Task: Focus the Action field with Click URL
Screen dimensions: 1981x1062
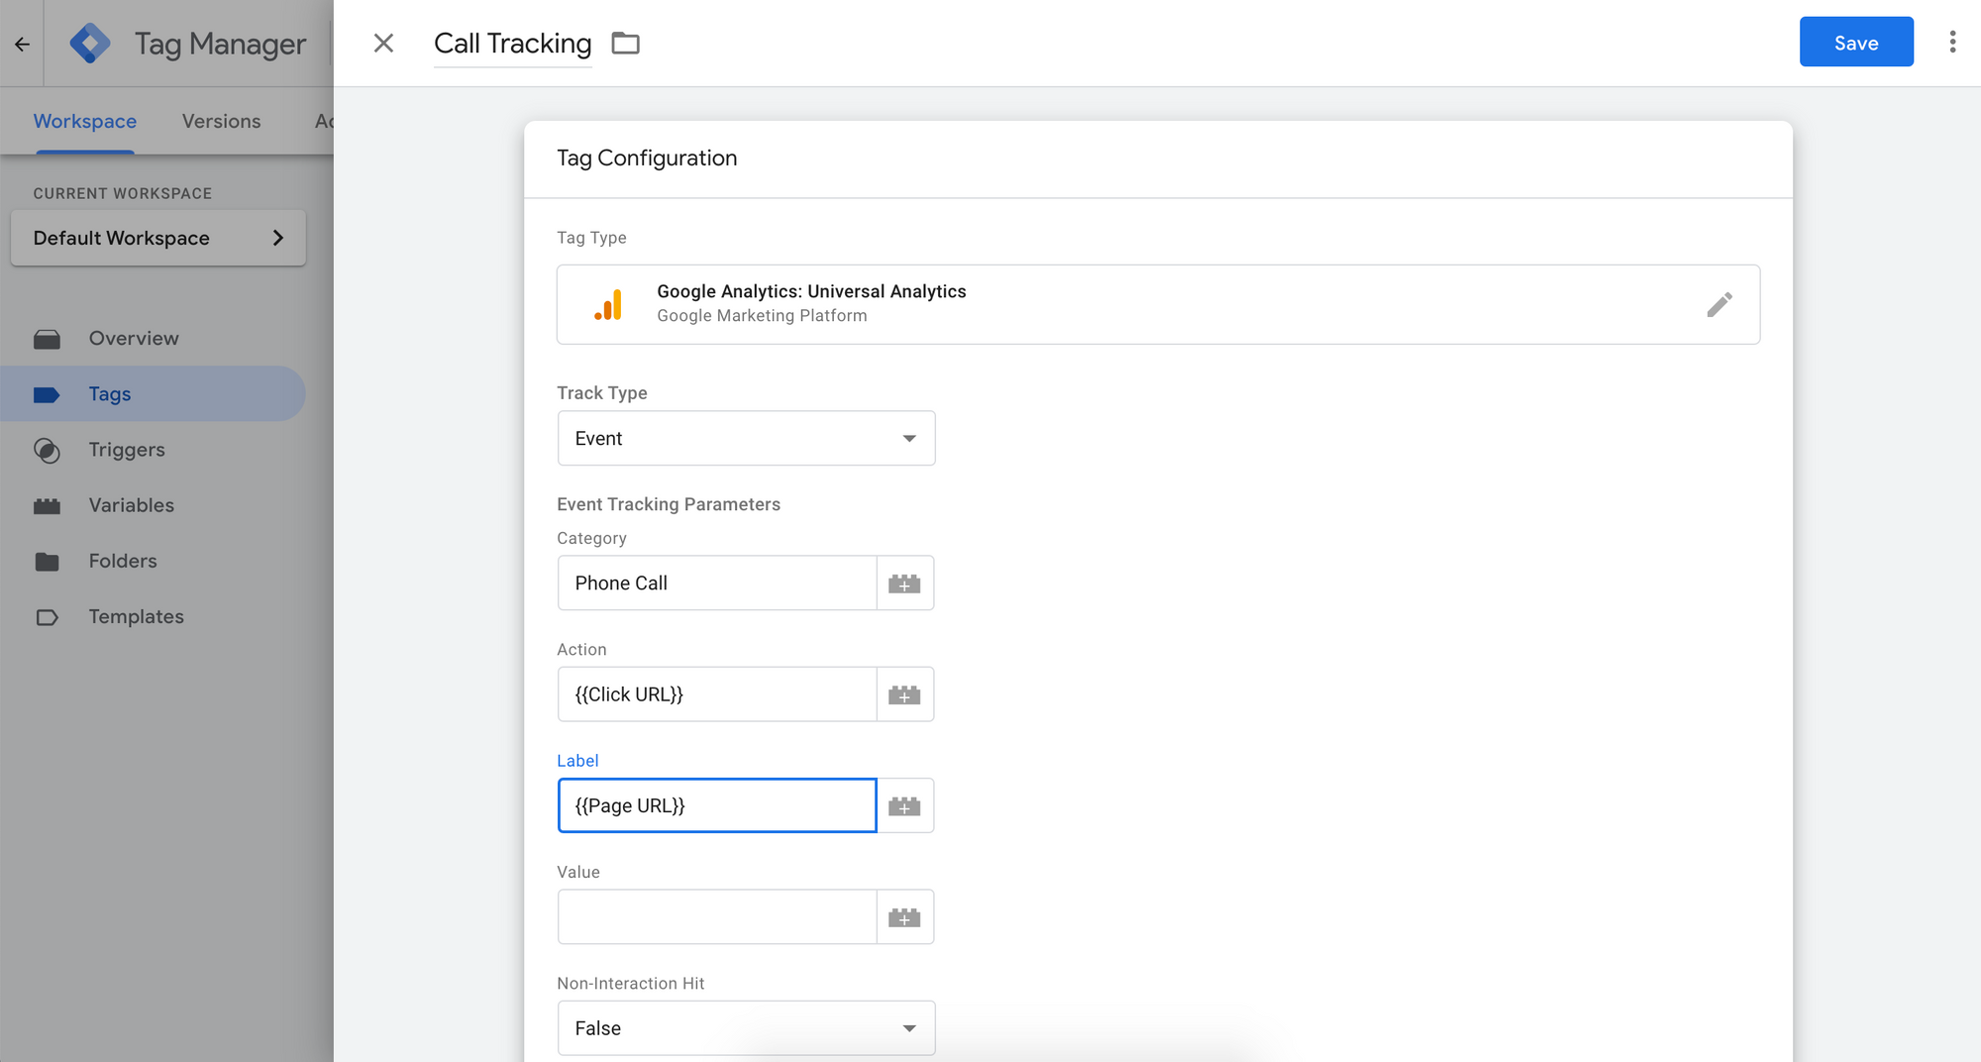Action: 717,693
